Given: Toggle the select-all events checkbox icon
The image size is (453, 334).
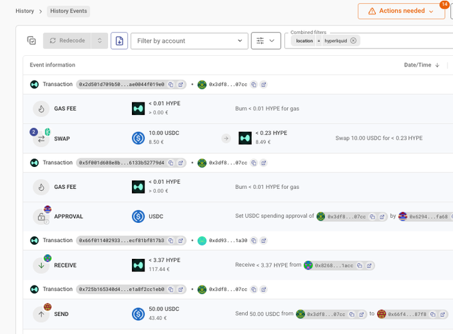Looking at the screenshot, I should coord(31,41).
